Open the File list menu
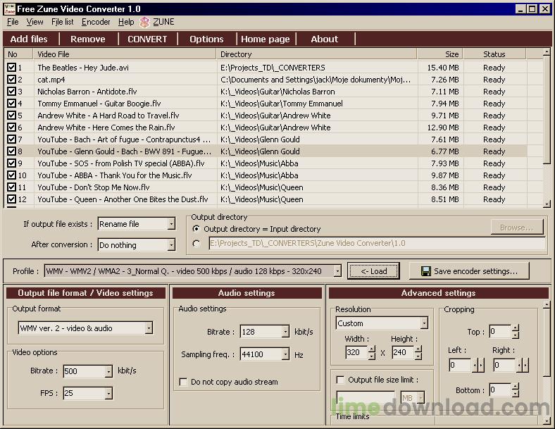This screenshot has width=555, height=429. pyautogui.click(x=62, y=22)
